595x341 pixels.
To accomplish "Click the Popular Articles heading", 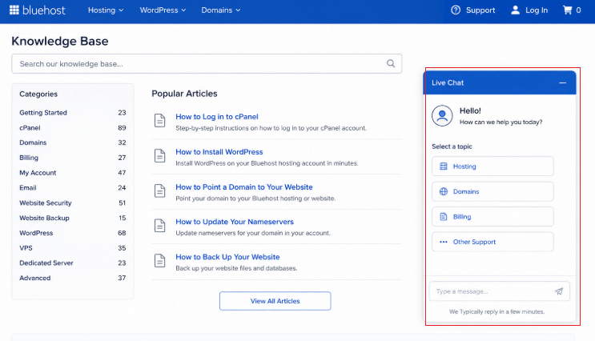I will pyautogui.click(x=184, y=94).
